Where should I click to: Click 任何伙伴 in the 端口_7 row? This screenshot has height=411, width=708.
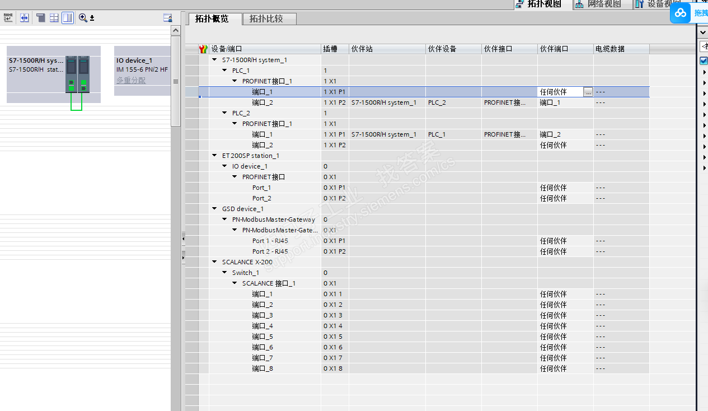coord(566,358)
